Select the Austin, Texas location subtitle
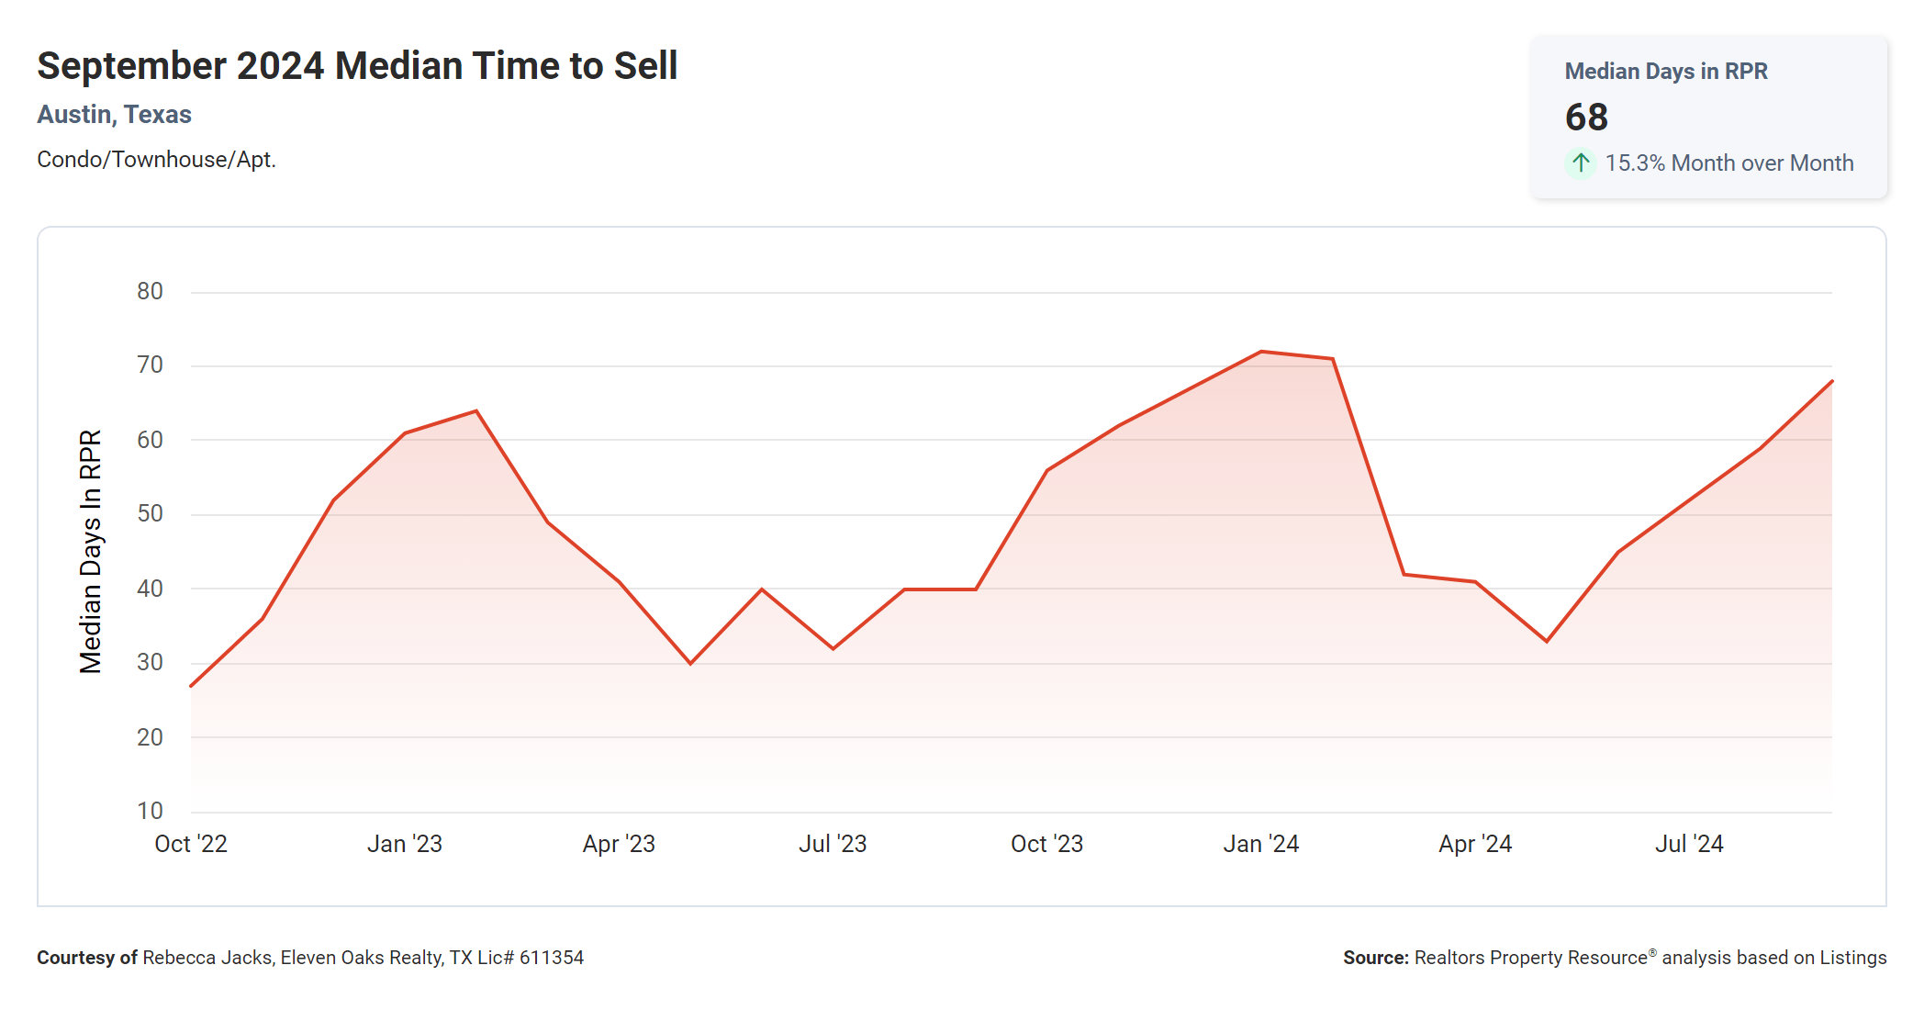This screenshot has width=1924, height=1010. 114,115
